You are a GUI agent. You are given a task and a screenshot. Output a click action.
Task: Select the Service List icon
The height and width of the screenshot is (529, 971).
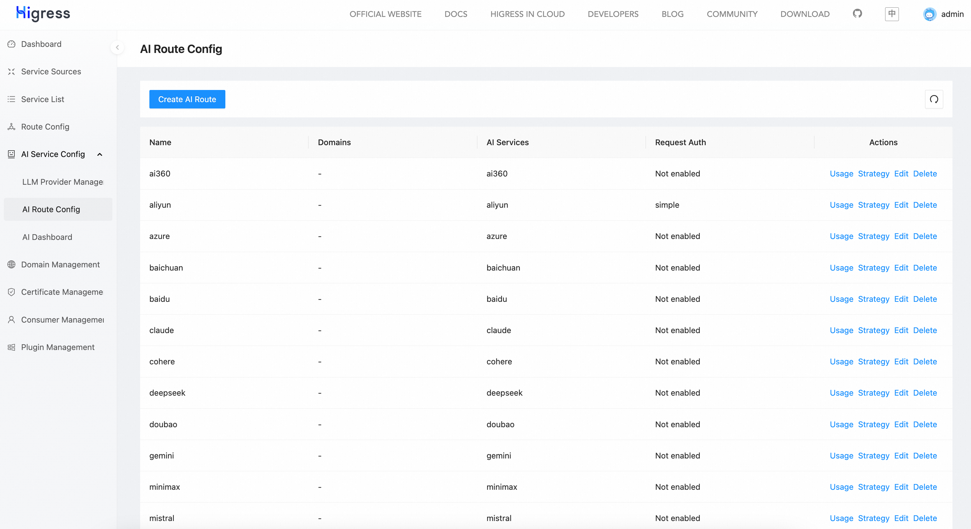[11, 99]
